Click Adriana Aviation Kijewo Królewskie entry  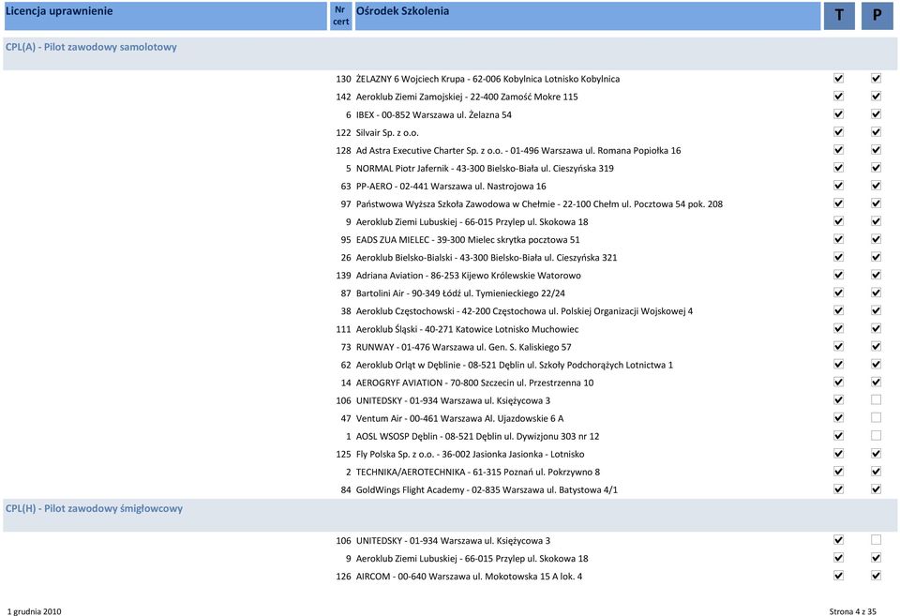tap(469, 276)
